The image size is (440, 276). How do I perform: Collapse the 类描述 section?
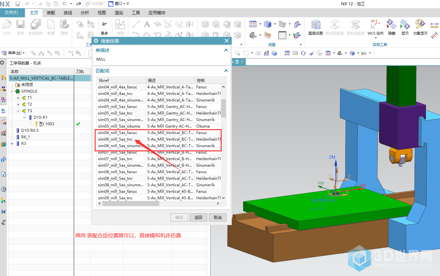pos(226,50)
